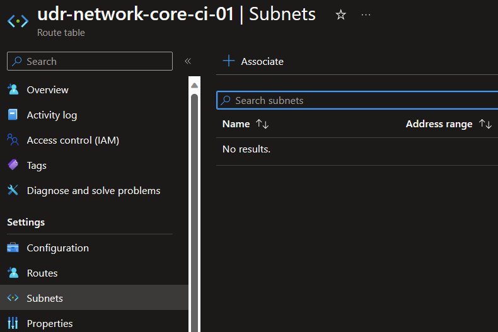Click the Associate button

[x=253, y=61]
